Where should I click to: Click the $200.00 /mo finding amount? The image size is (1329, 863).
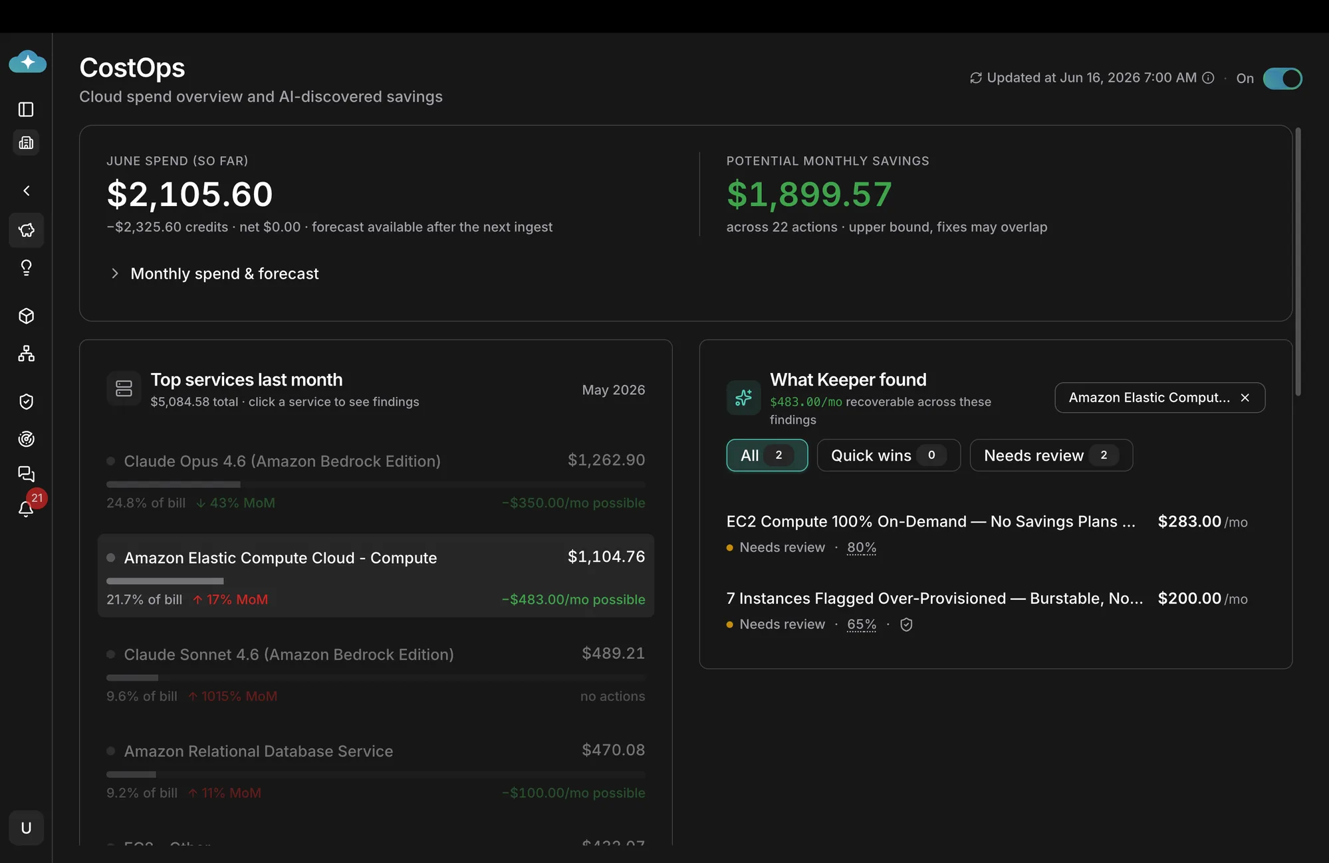1203,598
